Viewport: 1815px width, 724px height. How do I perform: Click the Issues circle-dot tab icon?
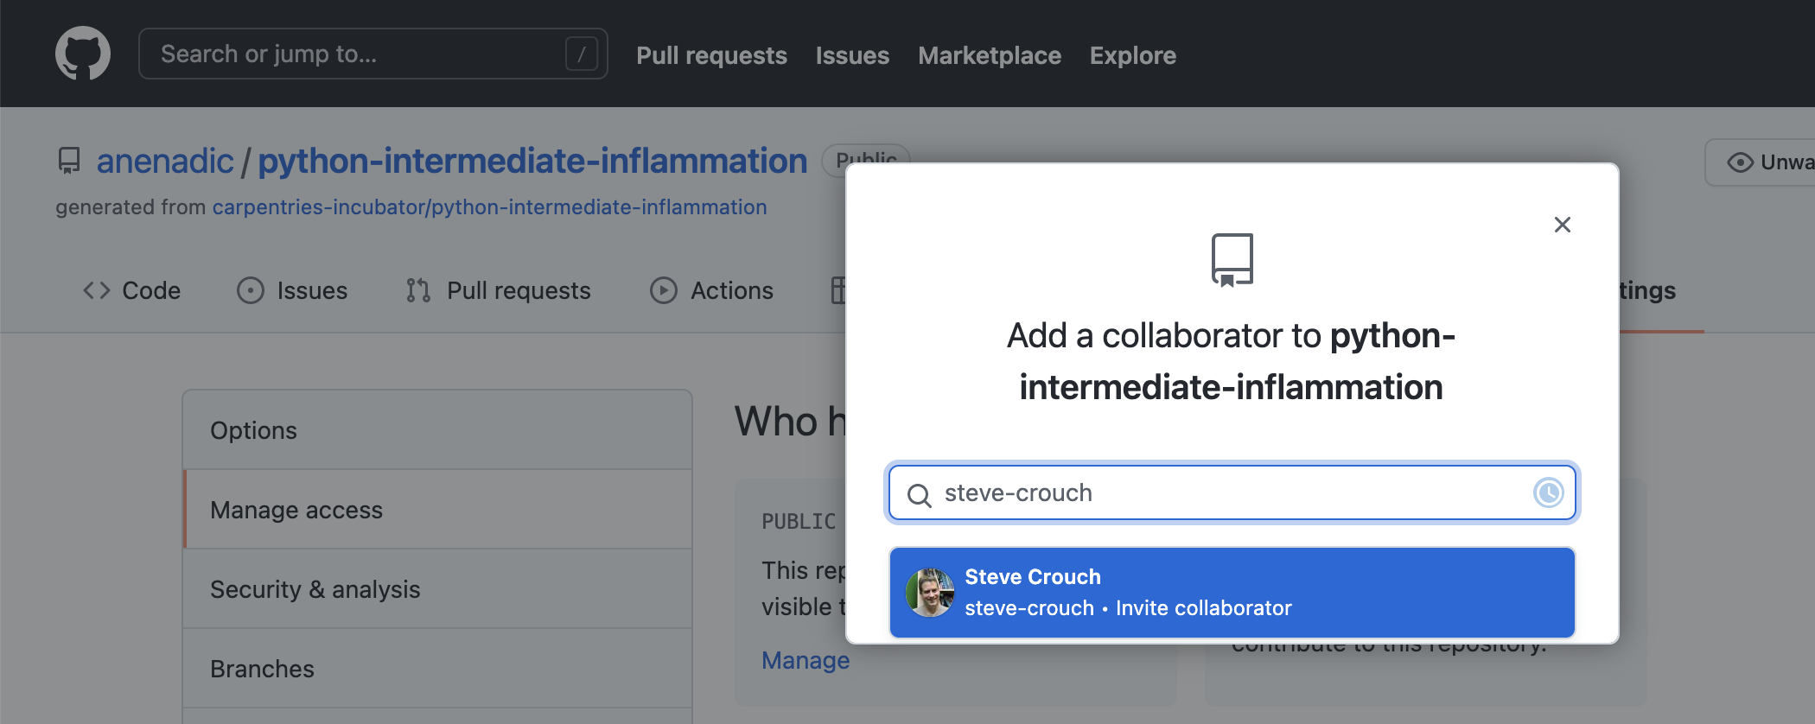[251, 290]
